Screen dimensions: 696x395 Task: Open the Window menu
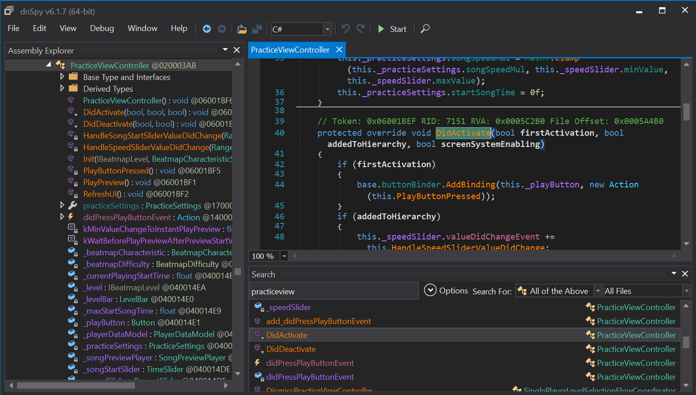(x=142, y=28)
